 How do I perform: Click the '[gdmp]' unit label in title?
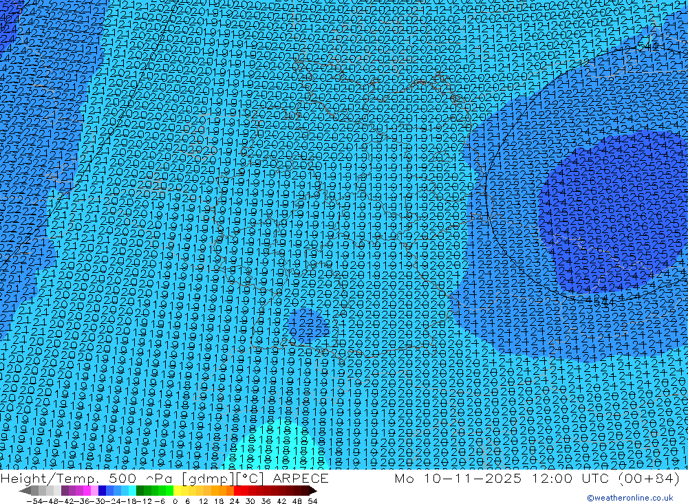tap(208, 479)
